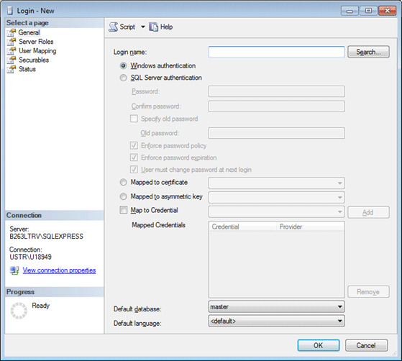Enable the Map to Credential checkbox

tap(123, 210)
